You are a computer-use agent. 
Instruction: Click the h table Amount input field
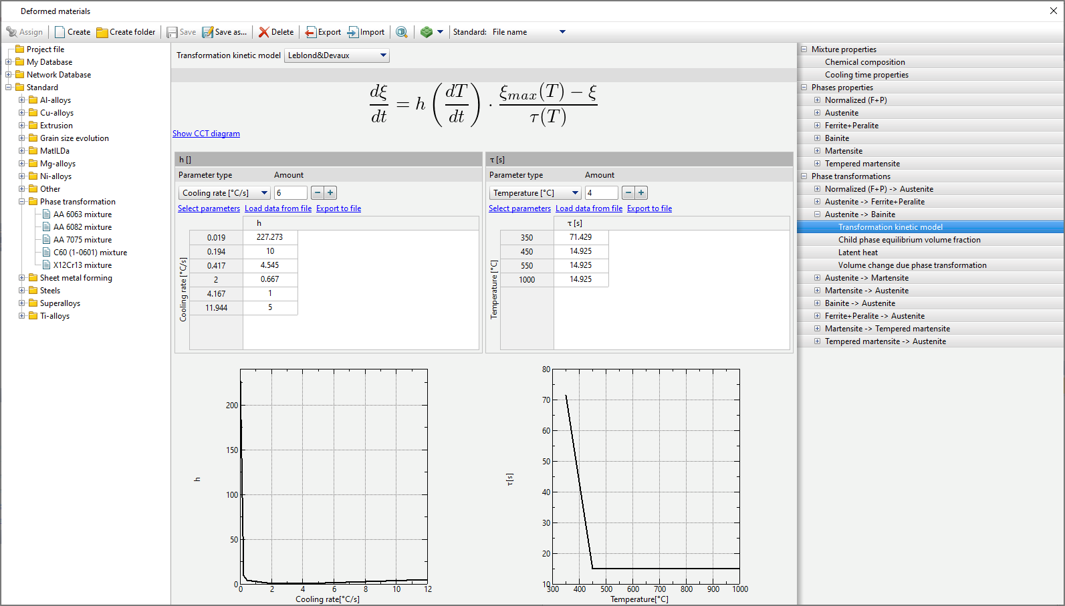pos(290,193)
